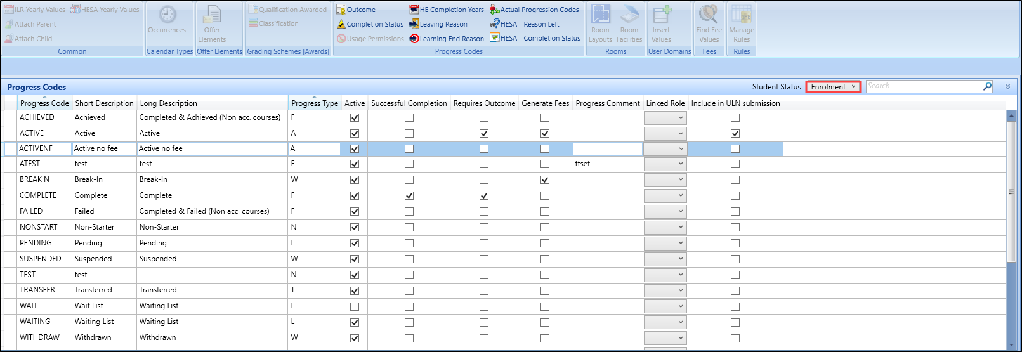
Task: Click scrollbar up arrow
Action: (1011, 116)
